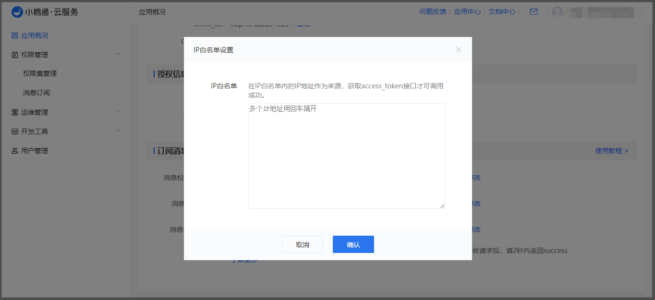Click the access_token description text
Image resolution: width=655 pixels, height=300 pixels.
click(346, 91)
